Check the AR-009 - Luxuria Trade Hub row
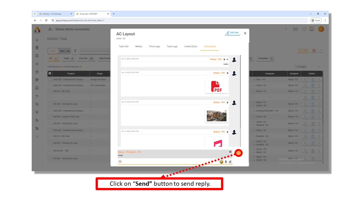 pos(50,117)
